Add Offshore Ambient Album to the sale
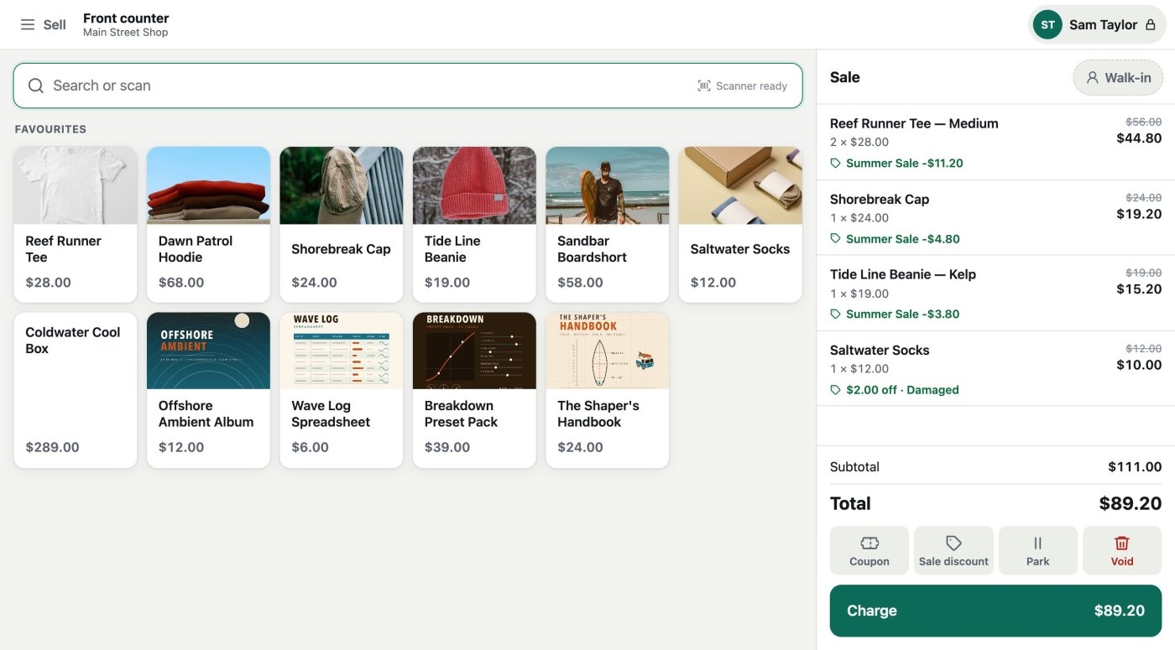The image size is (1175, 650). click(208, 390)
